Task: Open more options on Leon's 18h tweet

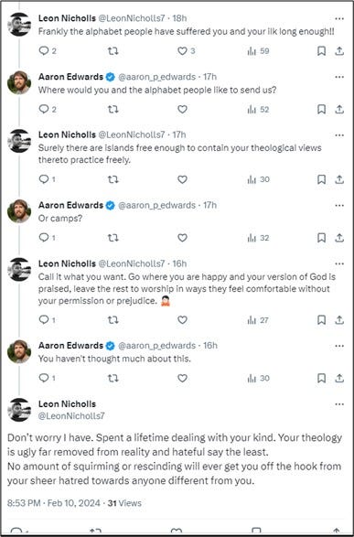Action: coord(339,18)
